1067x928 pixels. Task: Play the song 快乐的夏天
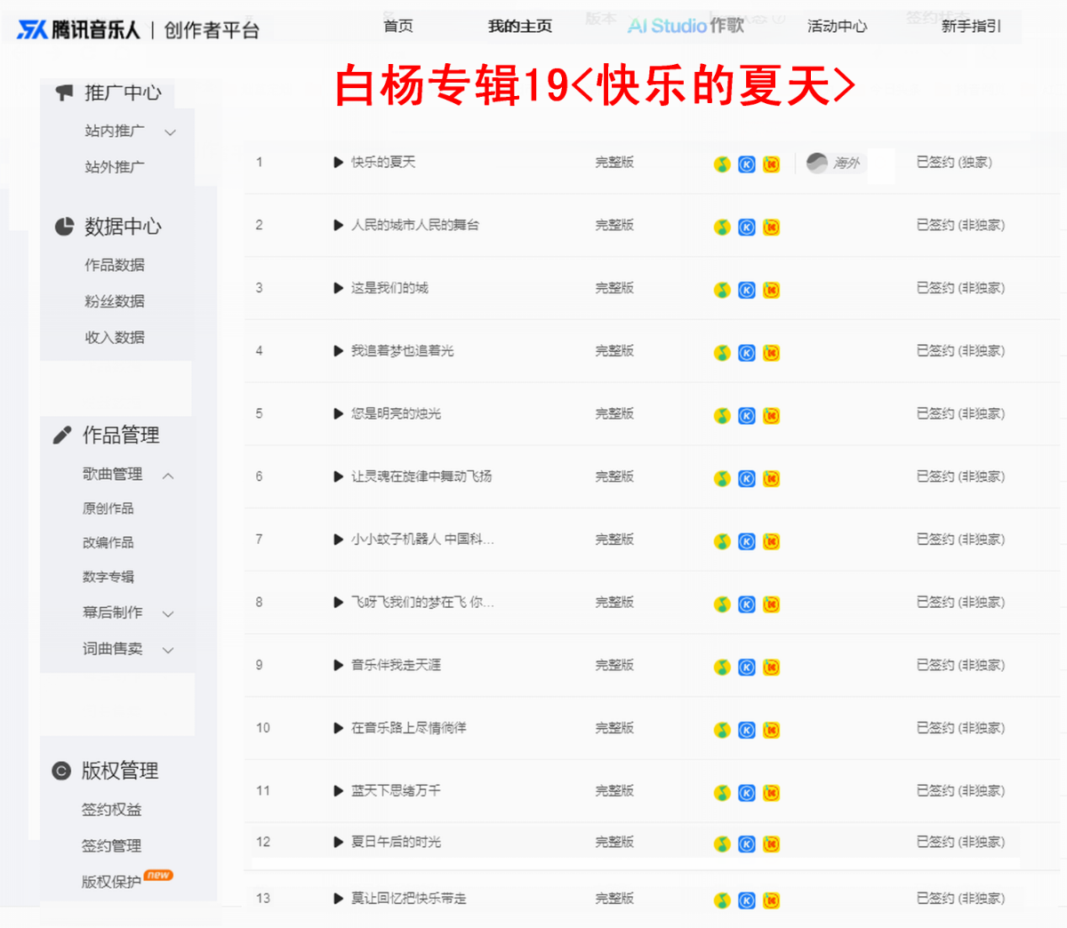point(338,163)
